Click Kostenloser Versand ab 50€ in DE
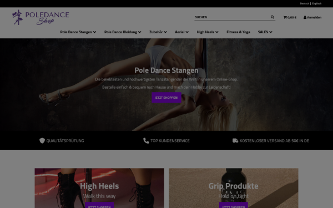Image resolution: width=333 pixels, height=208 pixels. coord(274,141)
